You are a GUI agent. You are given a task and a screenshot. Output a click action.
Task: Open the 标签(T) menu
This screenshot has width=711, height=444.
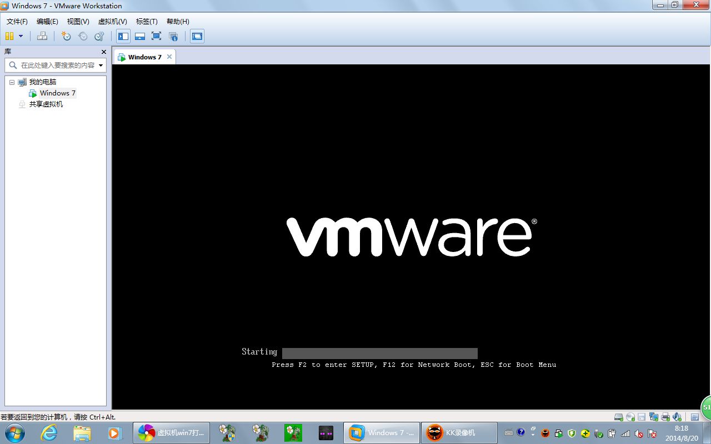tap(147, 22)
